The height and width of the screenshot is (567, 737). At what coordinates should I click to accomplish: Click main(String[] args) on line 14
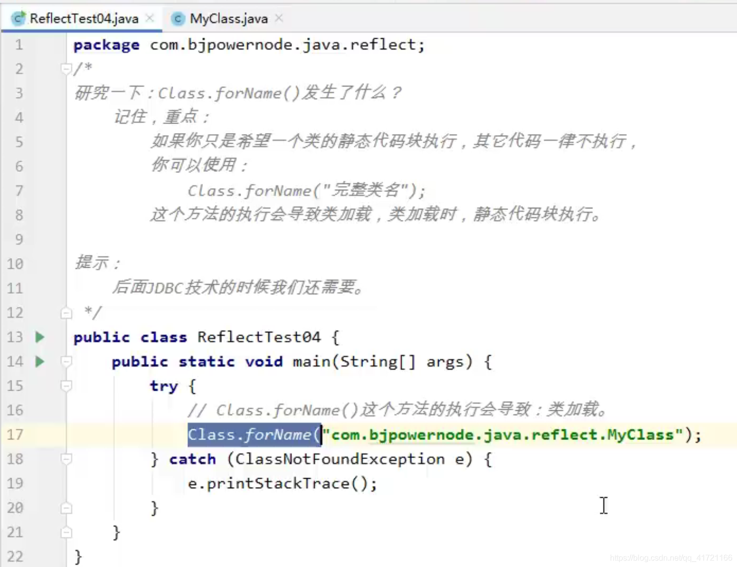point(383,362)
